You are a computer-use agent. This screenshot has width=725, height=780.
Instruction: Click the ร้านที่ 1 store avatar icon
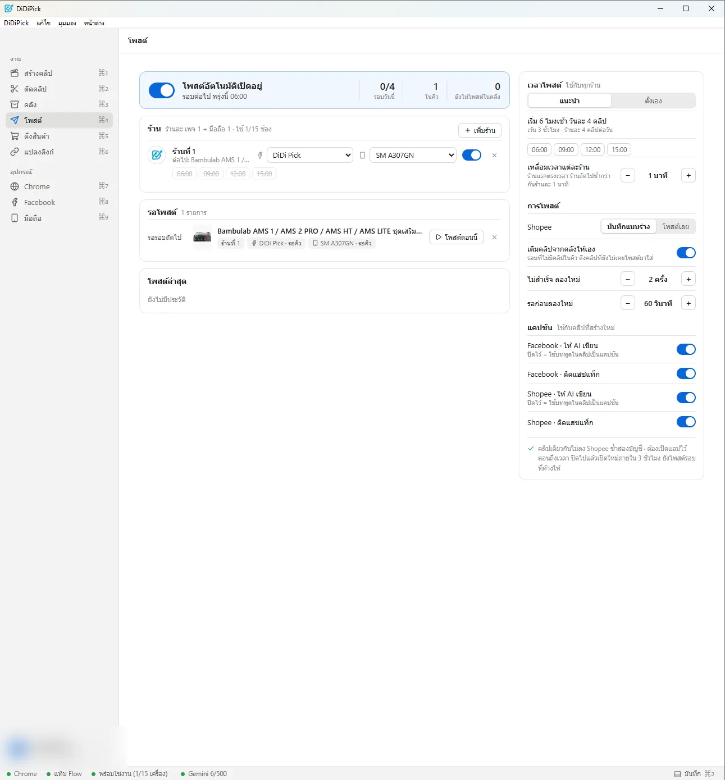coord(157,155)
